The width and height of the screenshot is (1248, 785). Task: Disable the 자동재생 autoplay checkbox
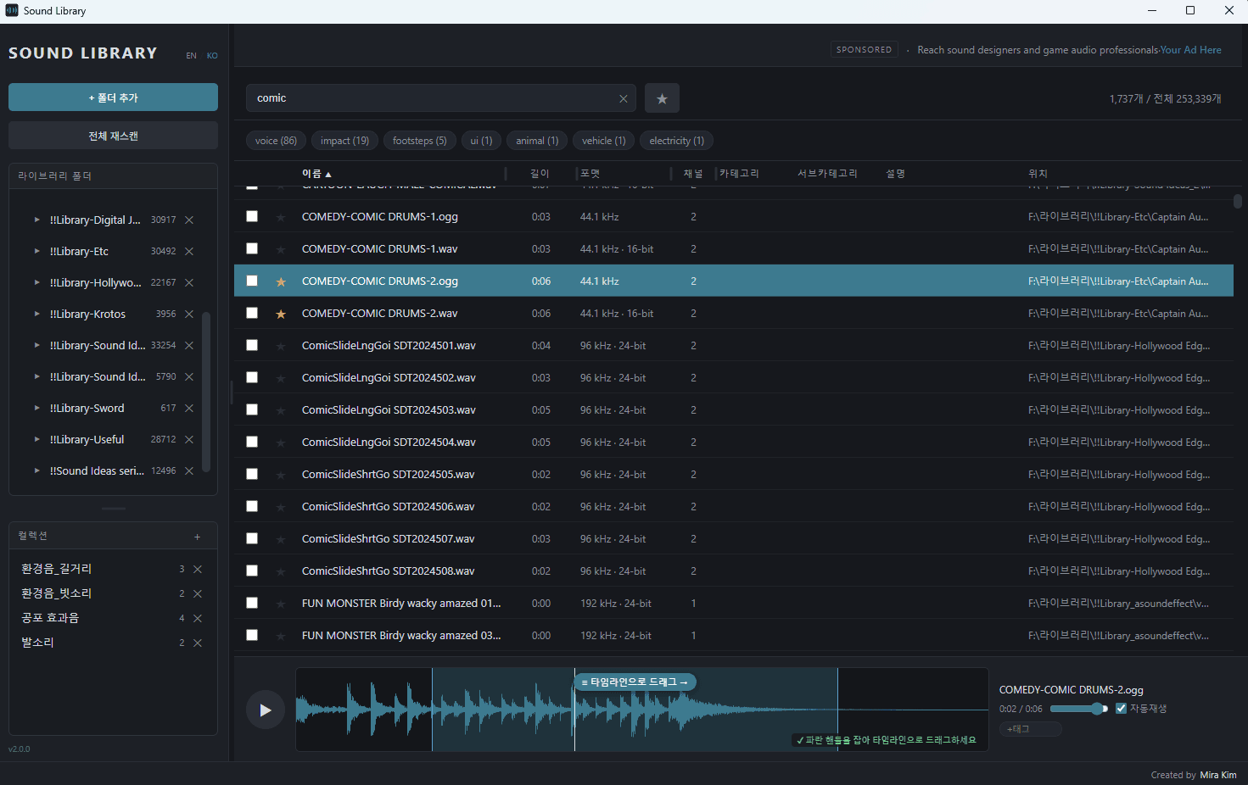click(1121, 708)
